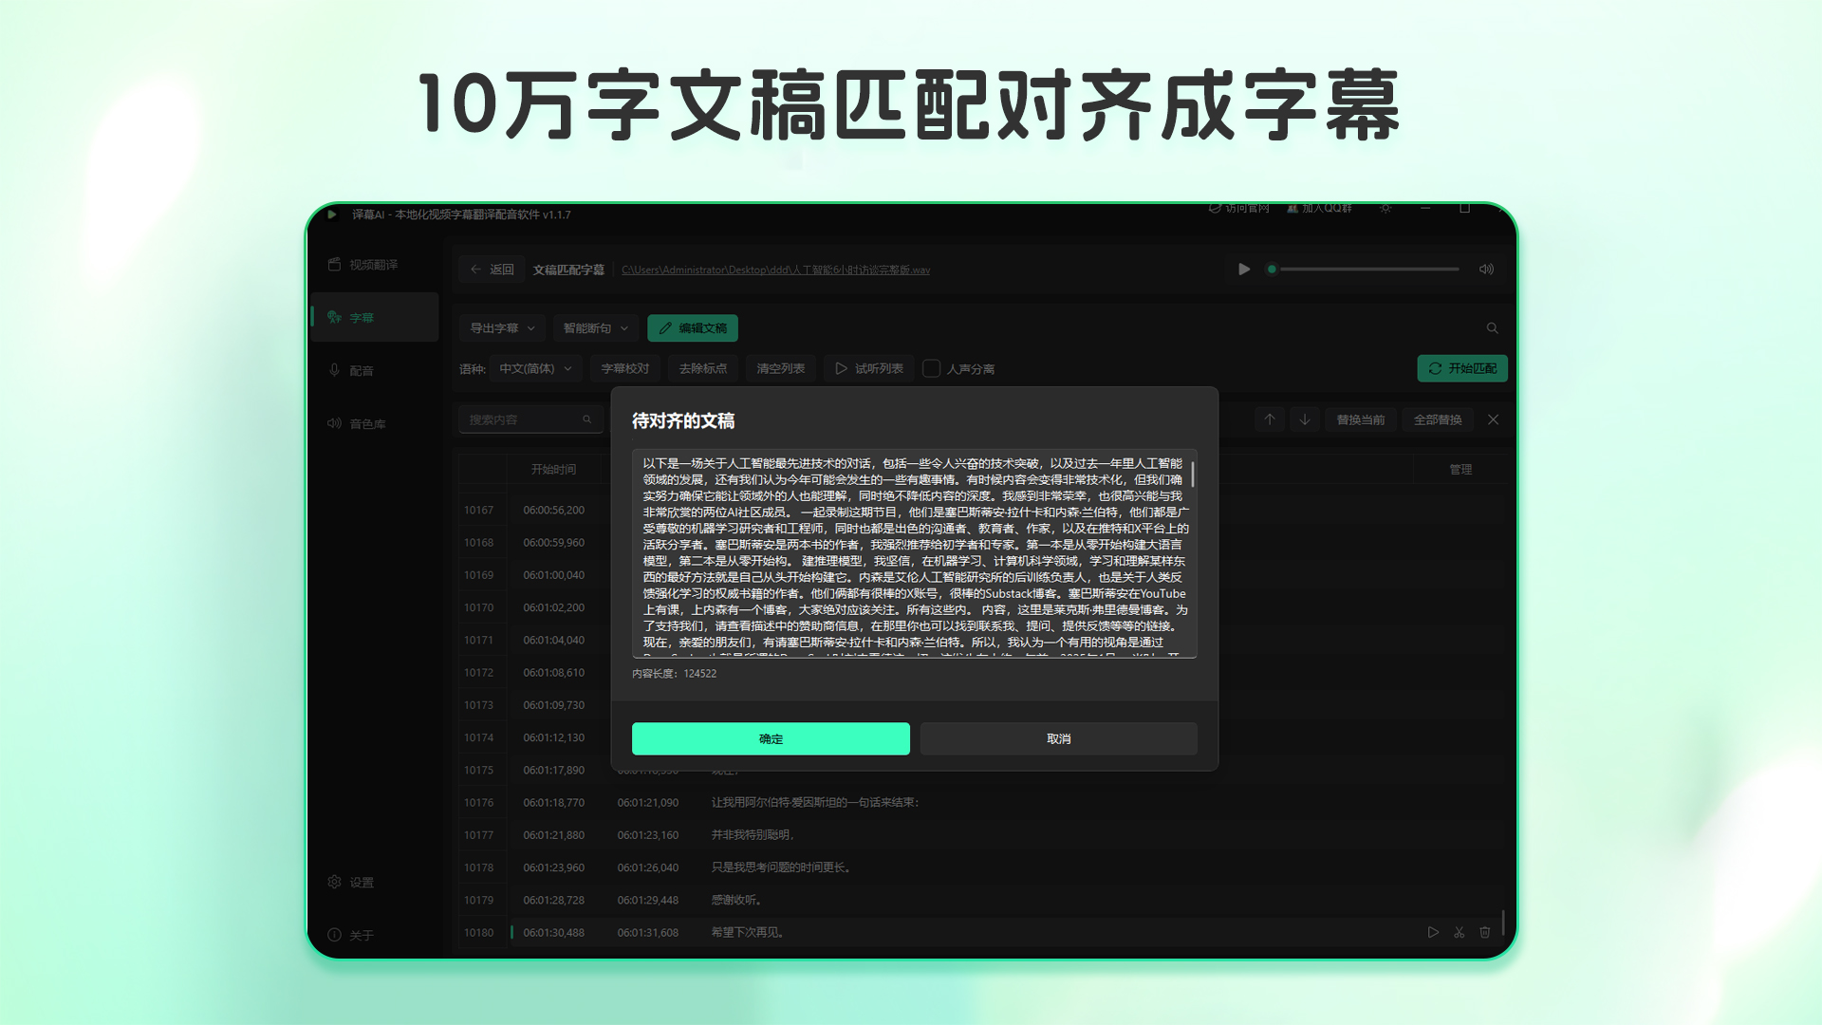Screen dimensions: 1822x1025
Task: Click the 字幕校对 button
Action: pyautogui.click(x=625, y=369)
